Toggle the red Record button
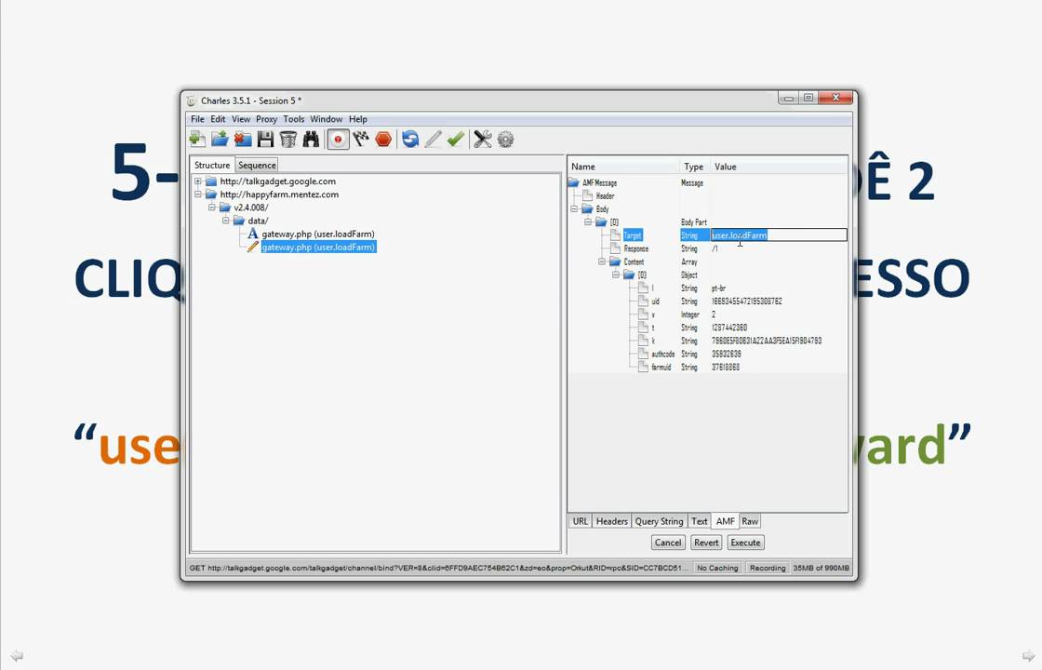Image resolution: width=1042 pixels, height=670 pixels. (338, 139)
